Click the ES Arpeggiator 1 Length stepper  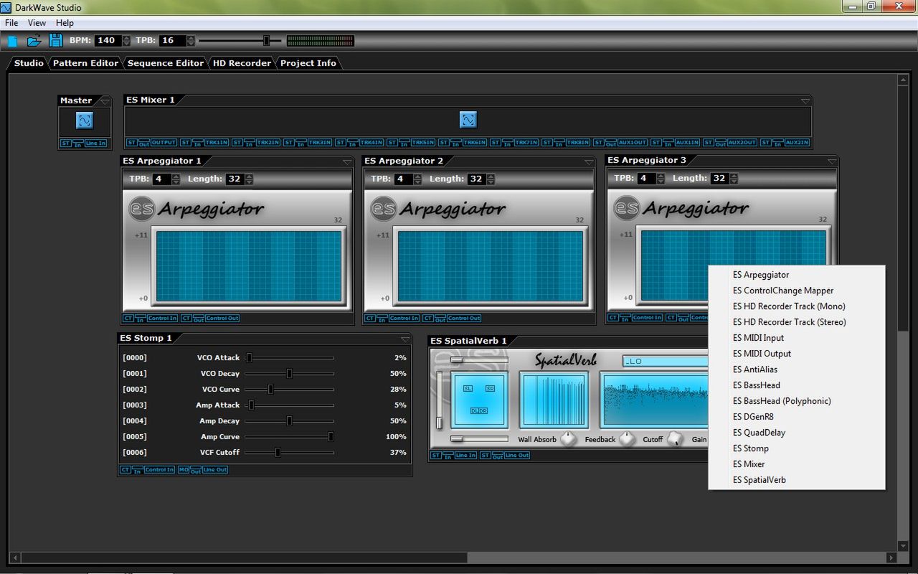250,179
